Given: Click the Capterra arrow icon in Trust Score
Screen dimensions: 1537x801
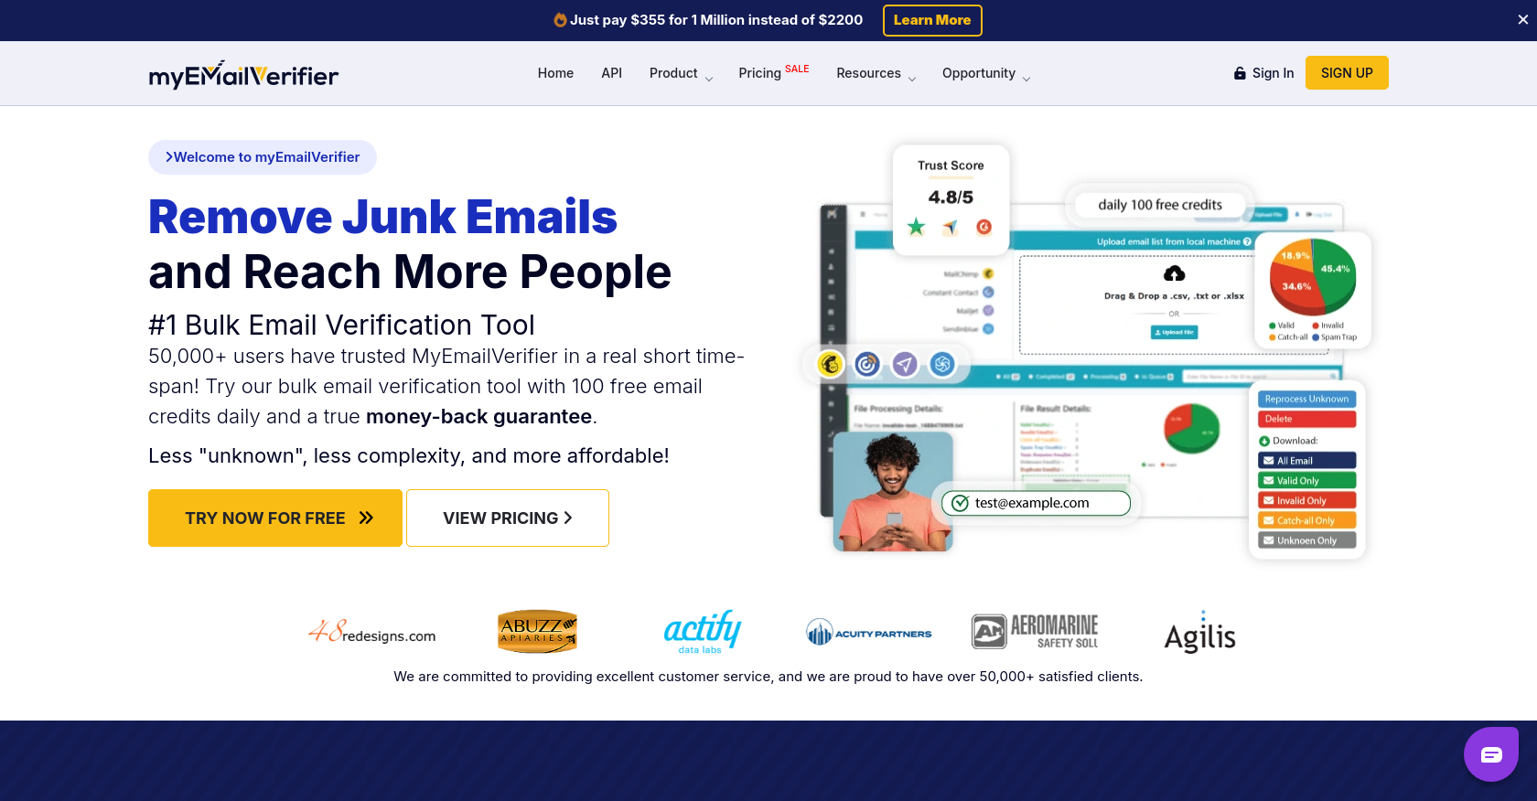Looking at the screenshot, I should coord(951,227).
